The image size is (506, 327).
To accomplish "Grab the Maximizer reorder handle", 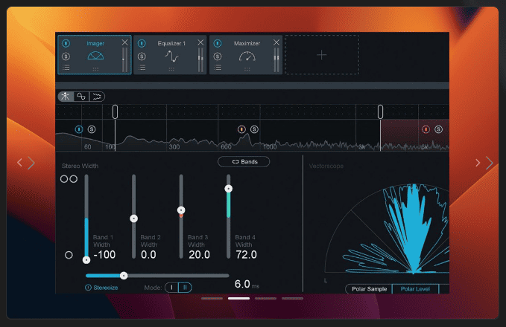I will point(247,69).
